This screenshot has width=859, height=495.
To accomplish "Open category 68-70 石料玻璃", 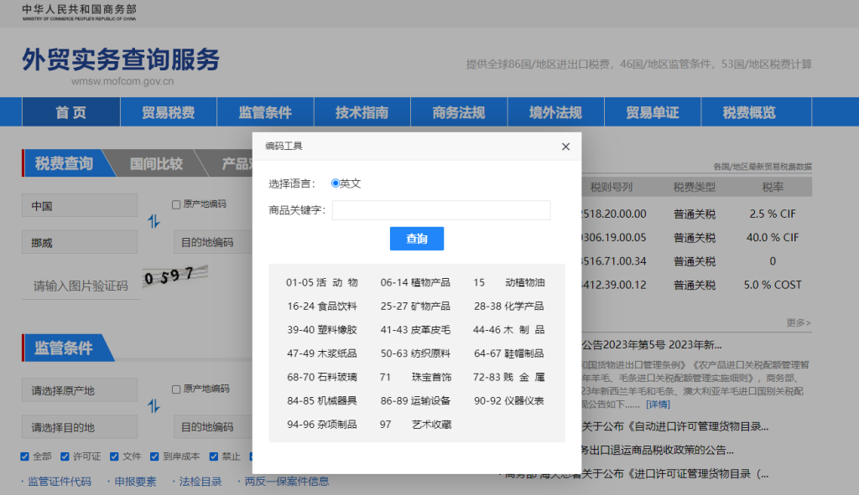I will coord(321,377).
